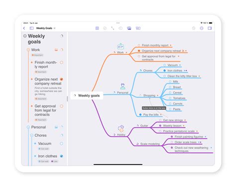Screen dimensions: 236x187
Task: Click the Late tag under Iron clothes
Action: point(54,161)
